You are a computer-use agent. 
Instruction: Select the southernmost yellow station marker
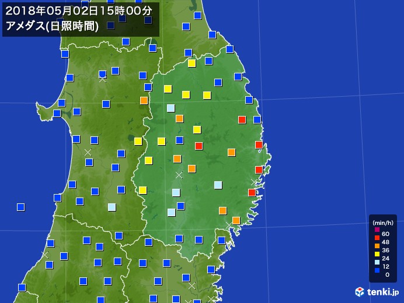click(142, 191)
